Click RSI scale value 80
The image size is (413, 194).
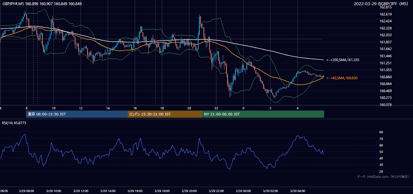381,132
